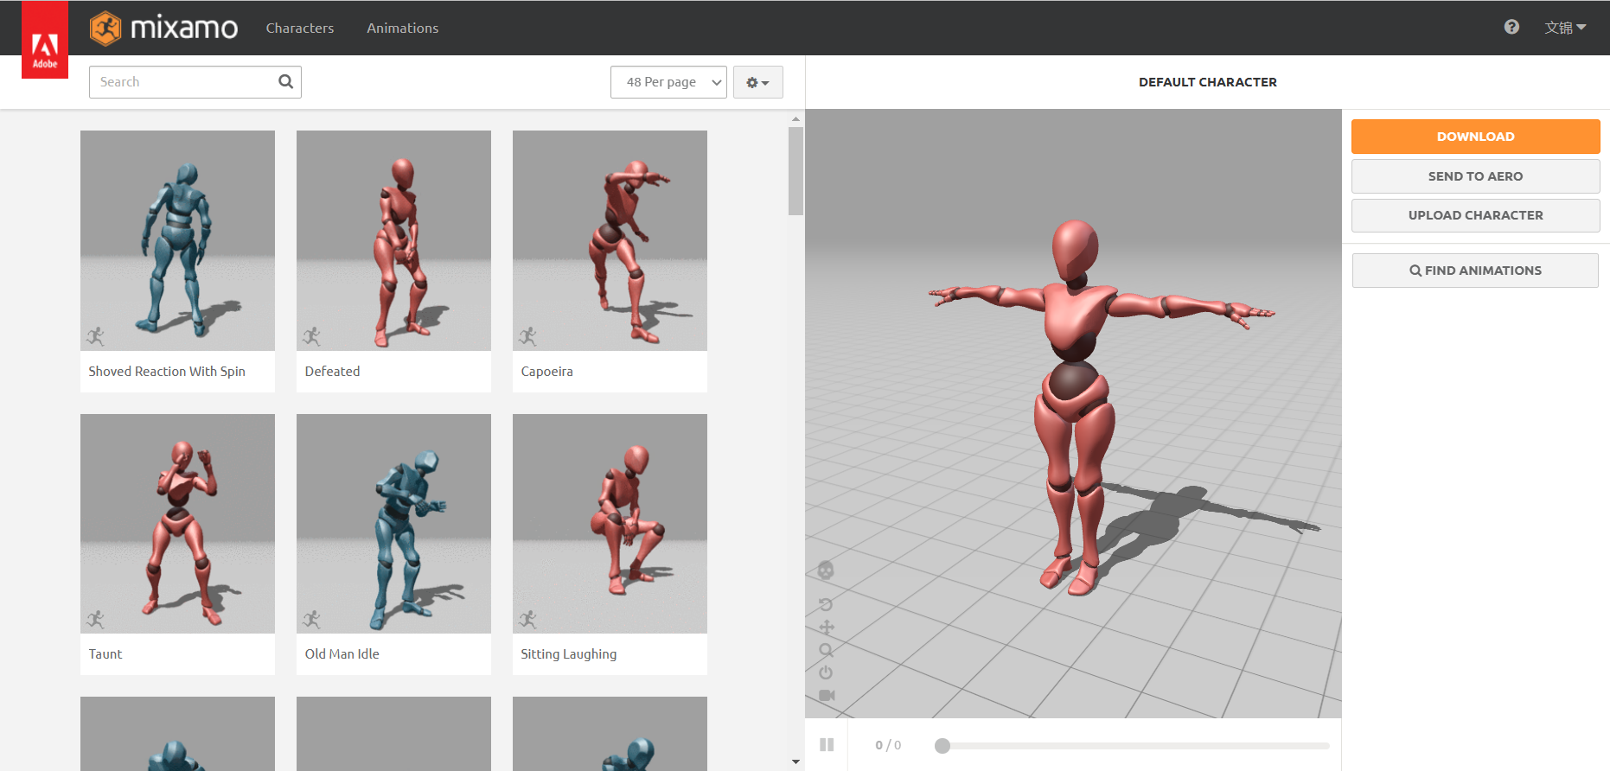Click the scrollbar up arrow of the animation list
This screenshot has height=771, width=1610.
pos(795,119)
